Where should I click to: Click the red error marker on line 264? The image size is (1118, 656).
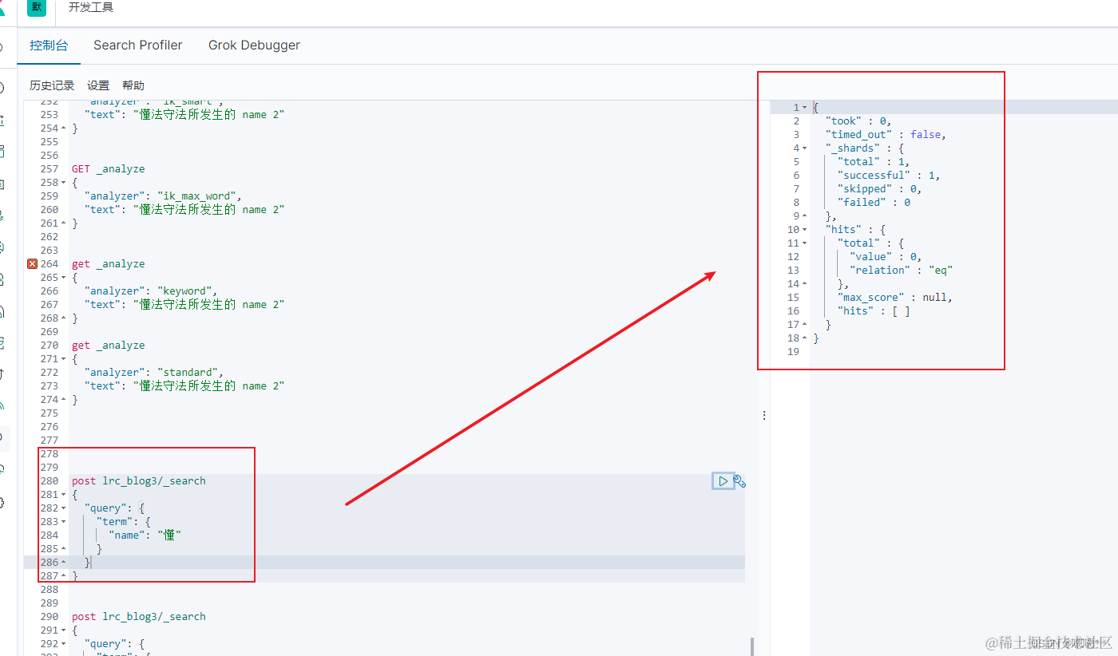tap(32, 264)
